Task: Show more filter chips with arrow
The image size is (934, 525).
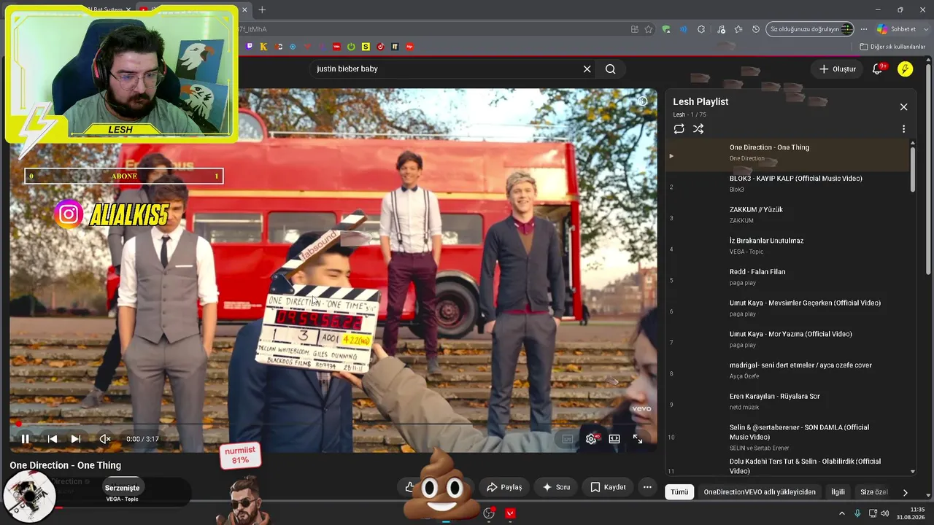Action: (x=905, y=492)
